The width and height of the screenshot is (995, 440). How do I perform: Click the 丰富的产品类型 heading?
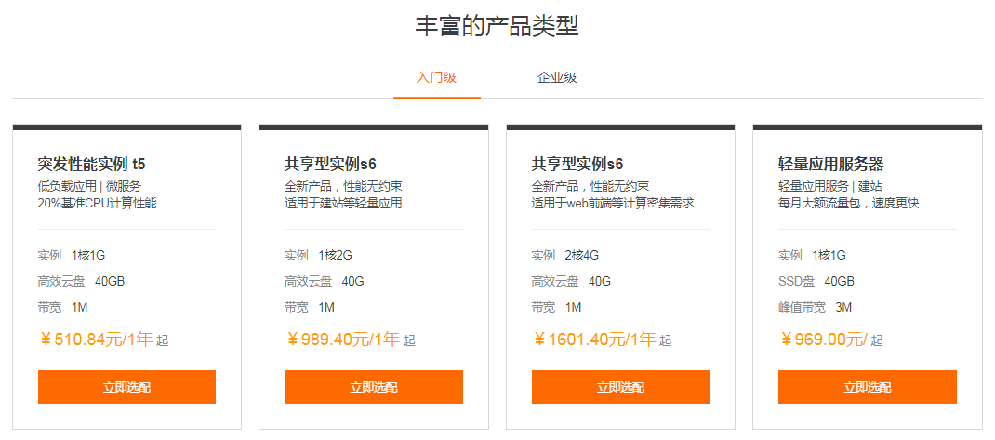(x=497, y=26)
